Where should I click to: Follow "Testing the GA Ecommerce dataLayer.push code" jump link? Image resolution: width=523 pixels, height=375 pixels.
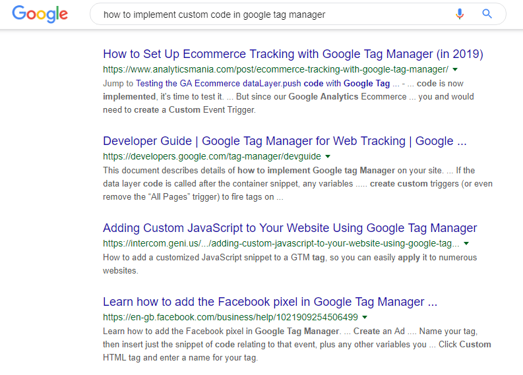point(263,83)
